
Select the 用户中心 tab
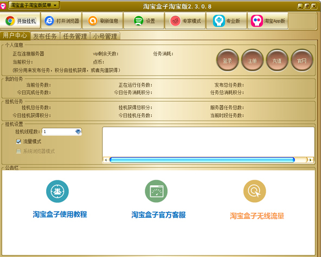click(15, 36)
